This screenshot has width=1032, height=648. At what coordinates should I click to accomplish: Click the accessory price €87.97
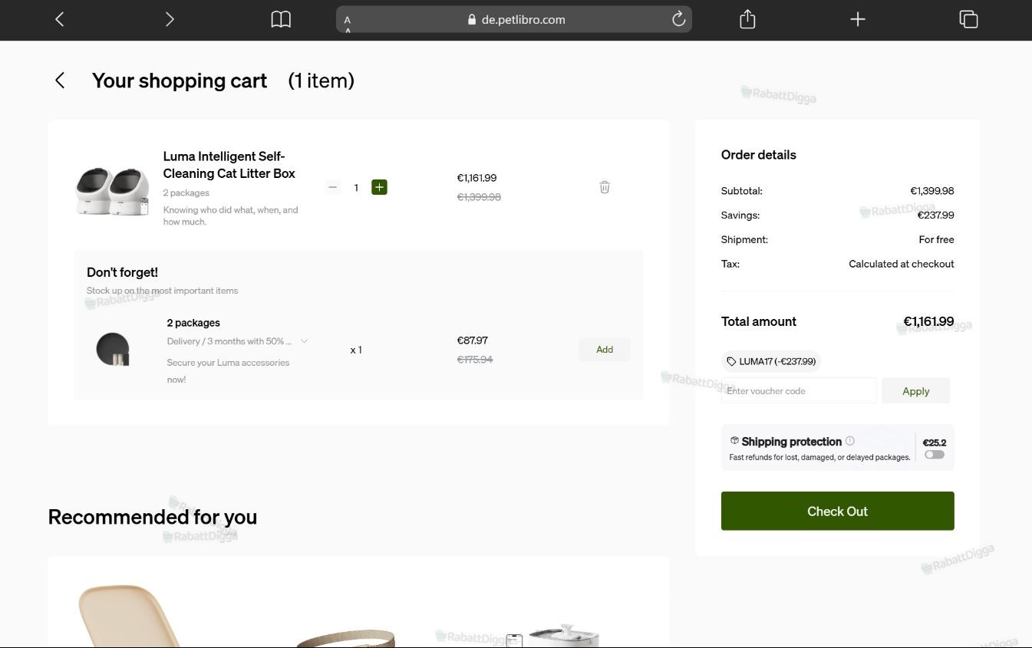click(473, 340)
